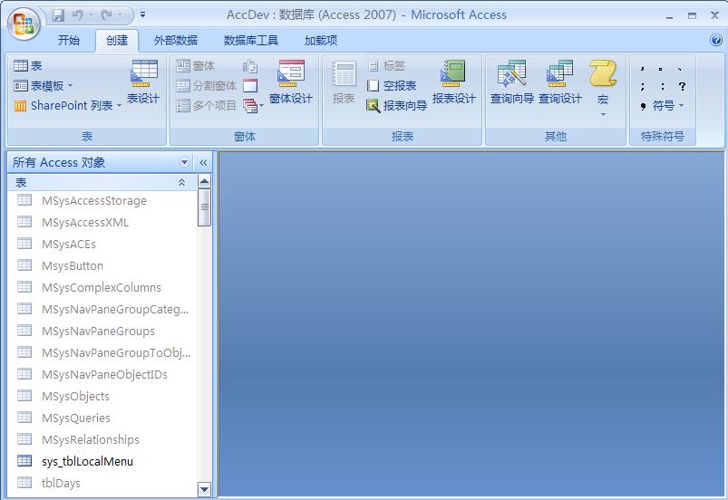The width and height of the screenshot is (728, 500).
Task: Insert the colon symbol
Action: pyautogui.click(x=663, y=86)
